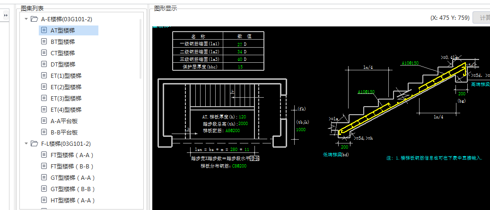Edit the distribution rebar value C8@200
The image size is (490, 210).
pos(239,167)
